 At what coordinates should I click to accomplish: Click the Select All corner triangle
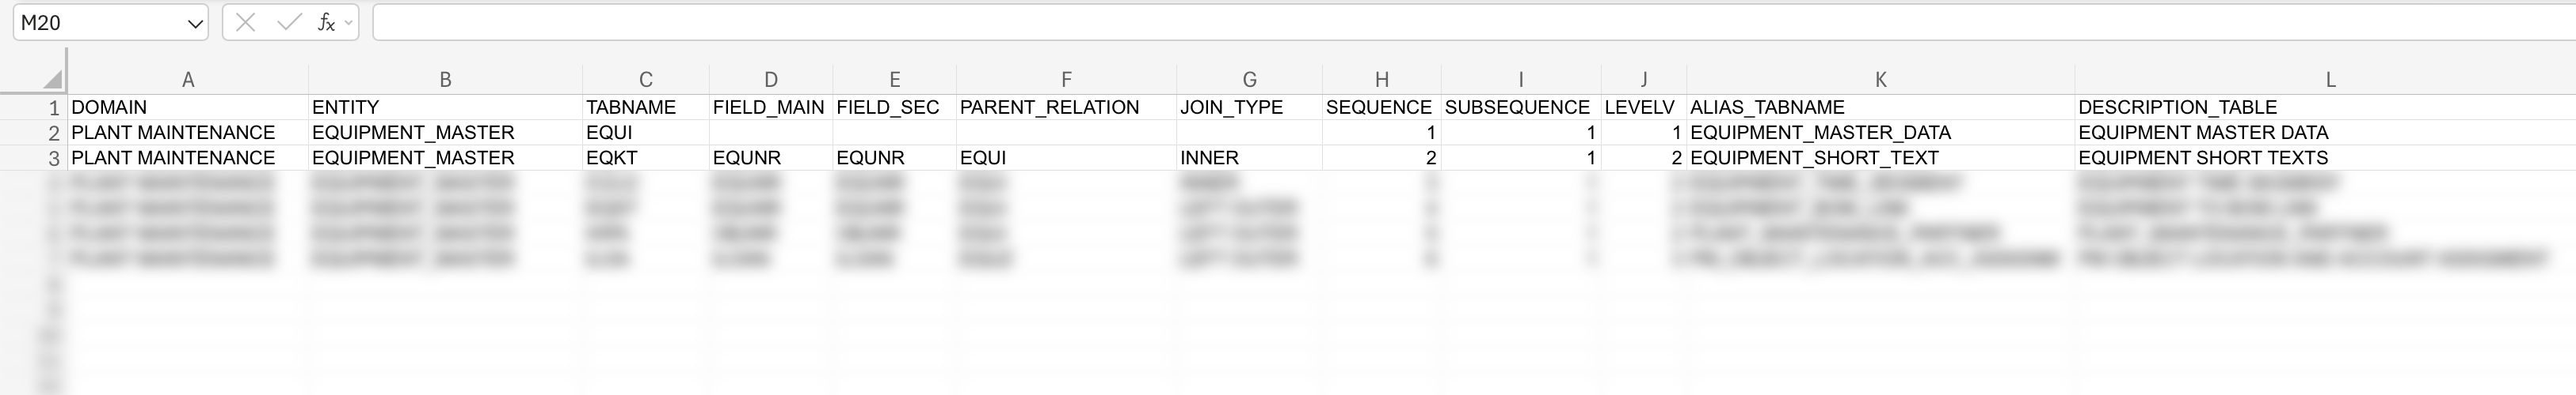(53, 80)
